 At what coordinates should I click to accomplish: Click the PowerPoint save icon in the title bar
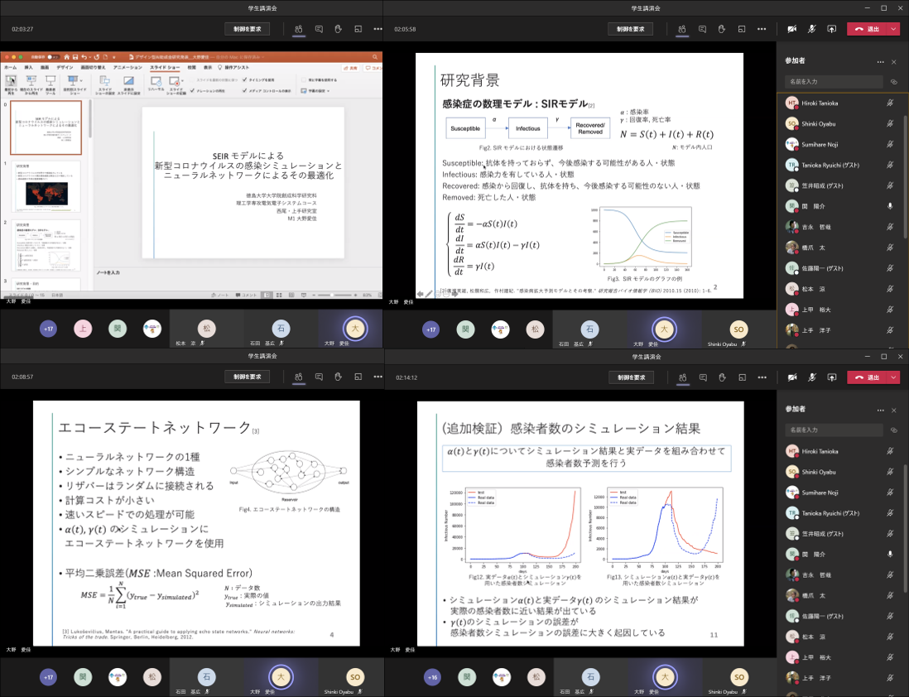click(75, 57)
